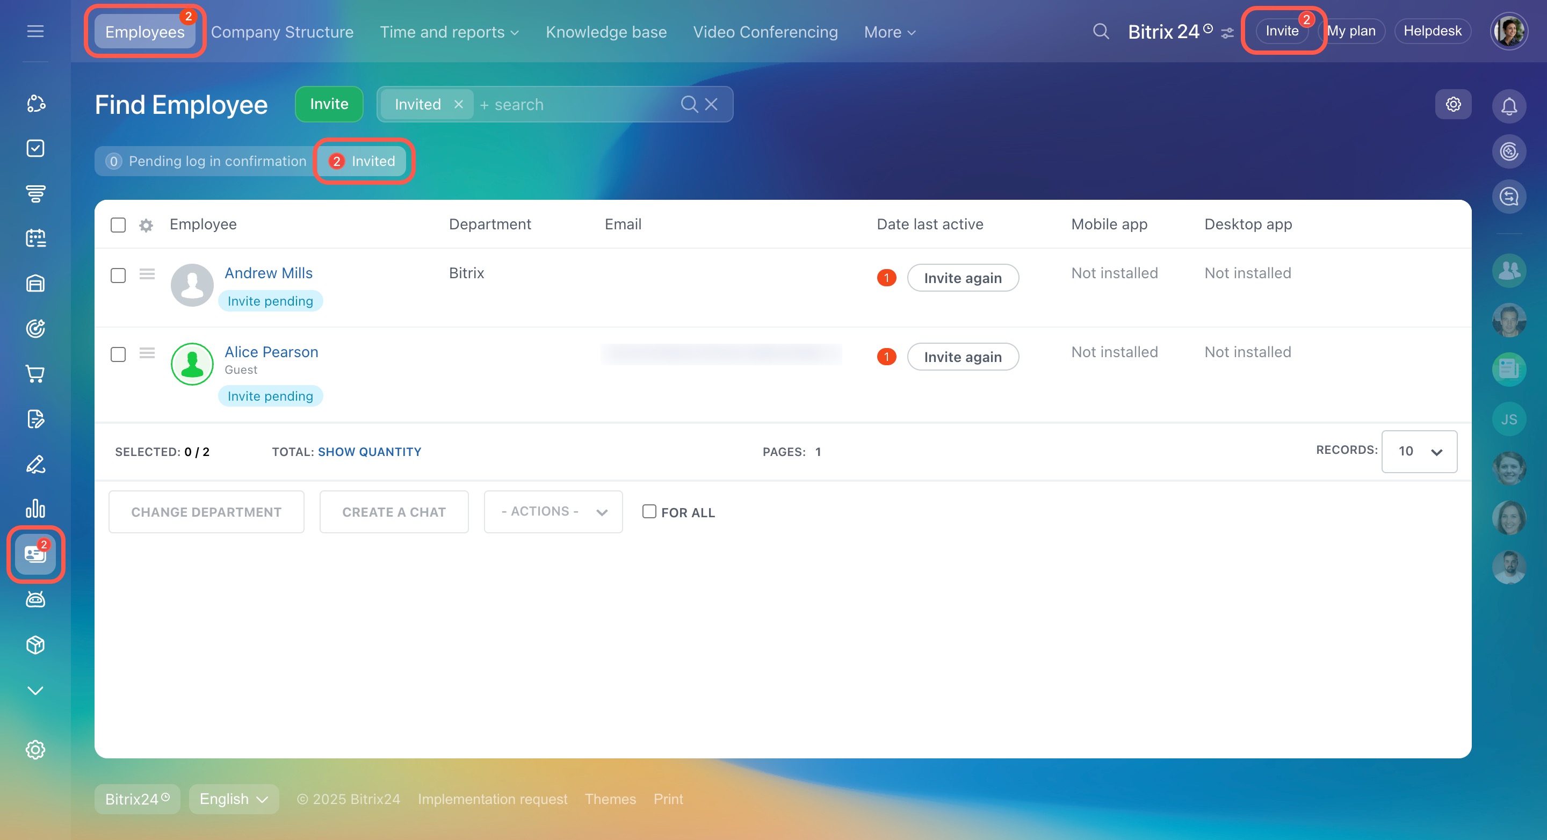Open the settings gear at sidebar bottom

coord(35,749)
